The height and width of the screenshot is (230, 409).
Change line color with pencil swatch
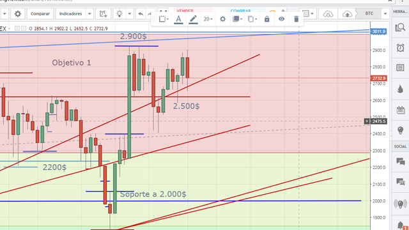193,19
